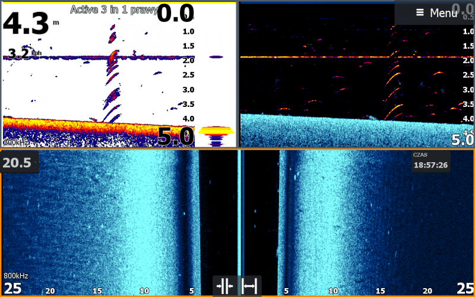
Task: Tap the right 25 SideScan range value
Action: click(464, 289)
